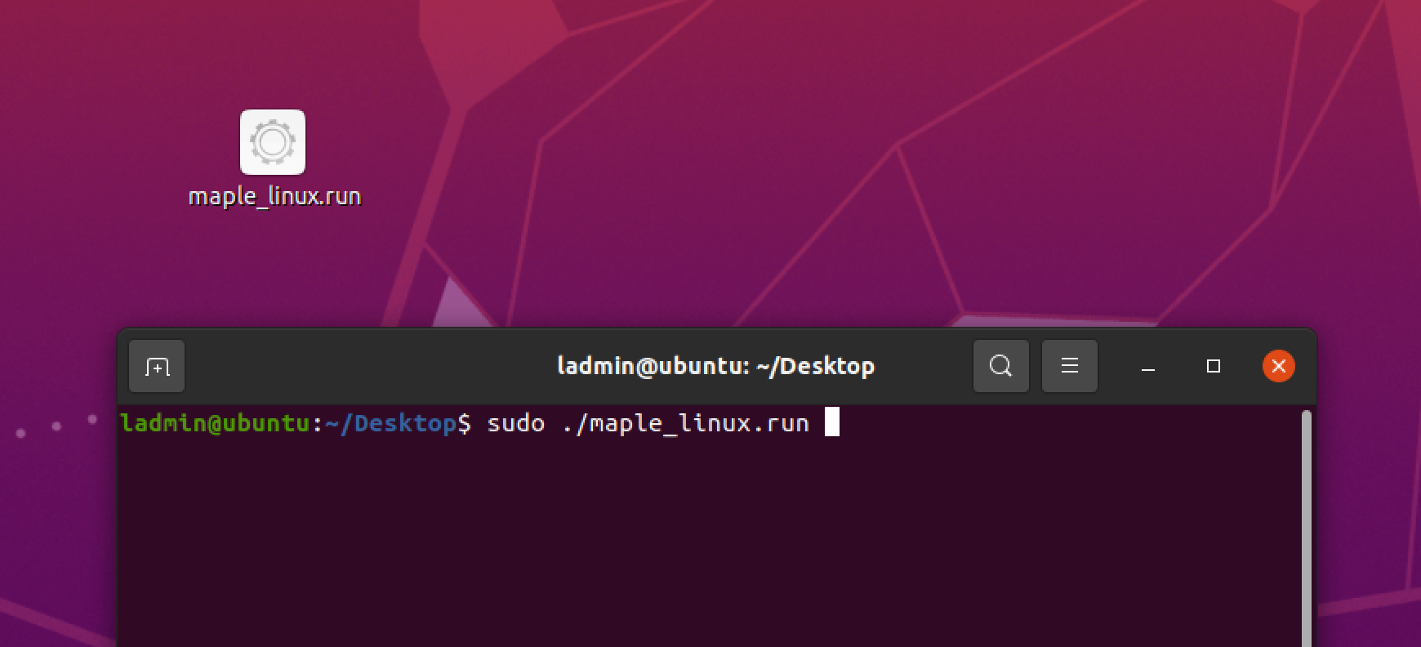Open the terminal search tool
The width and height of the screenshot is (1421, 647).
[1000, 366]
